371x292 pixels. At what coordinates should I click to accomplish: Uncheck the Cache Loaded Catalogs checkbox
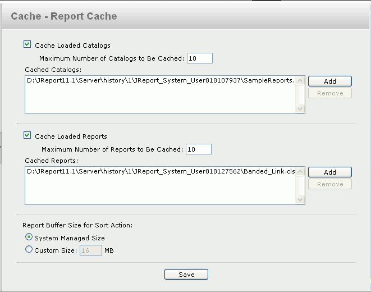tap(27, 44)
